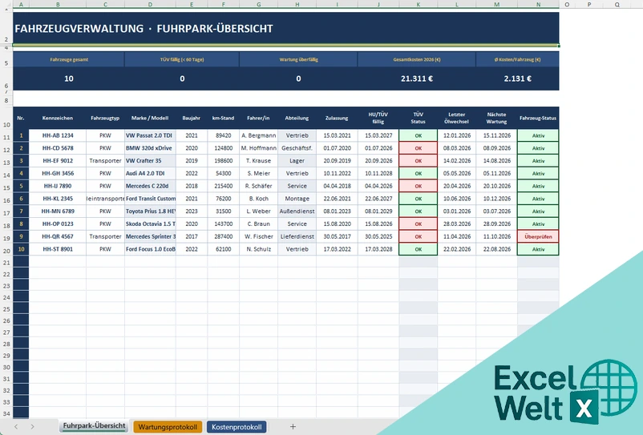This screenshot has width=643, height=435.
Task: Click the Kennzeichen cell HH-AB 1234
Action: click(x=58, y=135)
